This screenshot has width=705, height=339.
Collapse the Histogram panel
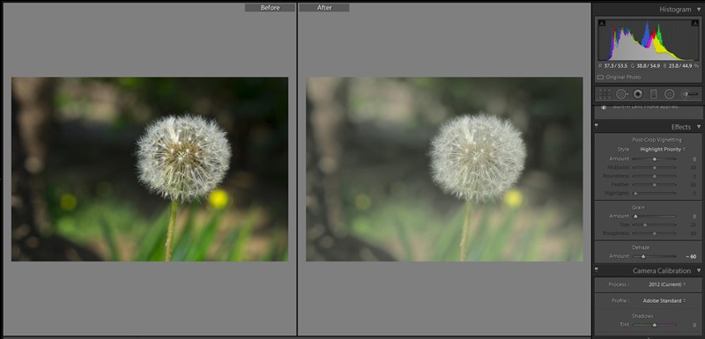698,10
